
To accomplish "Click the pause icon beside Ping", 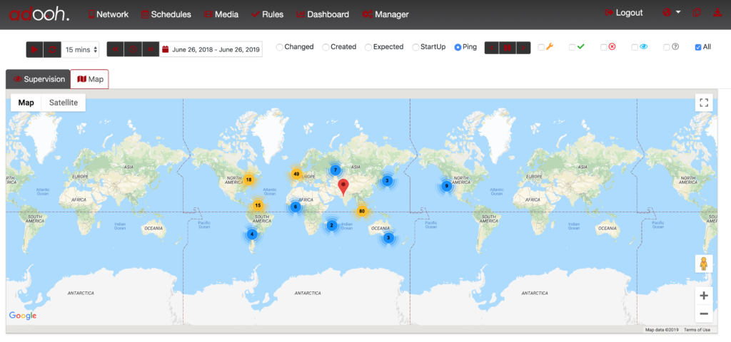I will (508, 48).
